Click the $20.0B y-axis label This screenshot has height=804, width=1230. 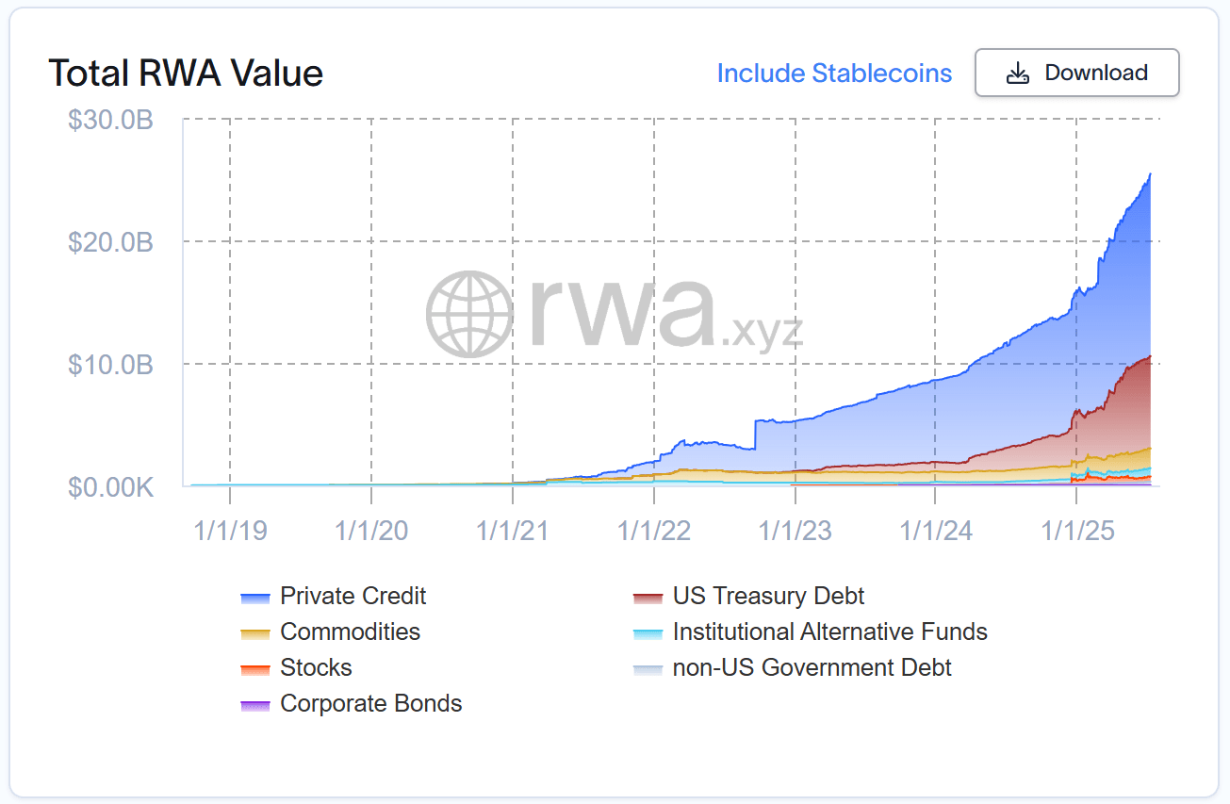pyautogui.click(x=110, y=242)
